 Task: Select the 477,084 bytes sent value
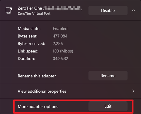click(x=60, y=36)
